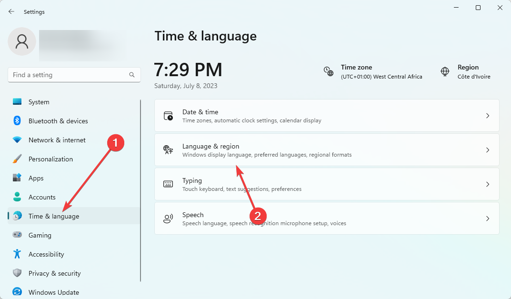Click the "Saturday, July 8, 2023" date text
Screen dimensions: 511x299
click(x=186, y=86)
